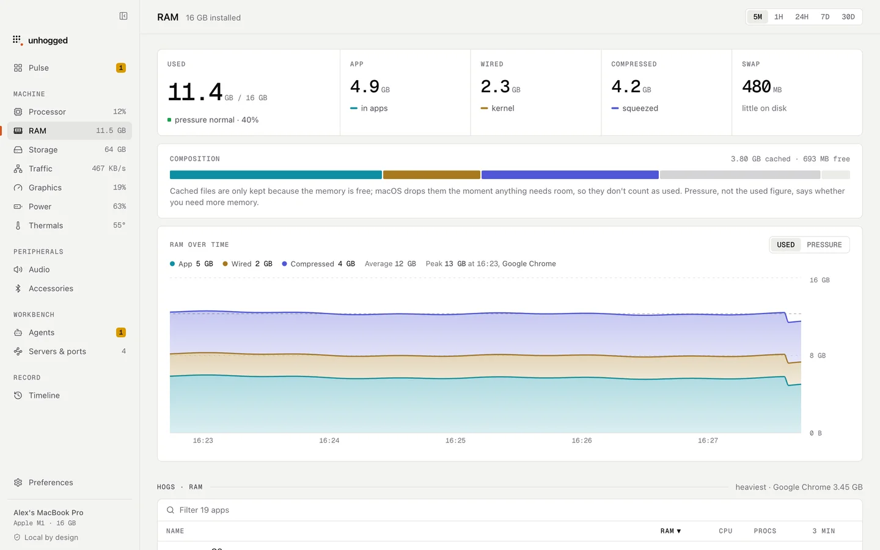Click the teal App segment in composition bar
The width and height of the screenshot is (880, 550).
pos(276,175)
